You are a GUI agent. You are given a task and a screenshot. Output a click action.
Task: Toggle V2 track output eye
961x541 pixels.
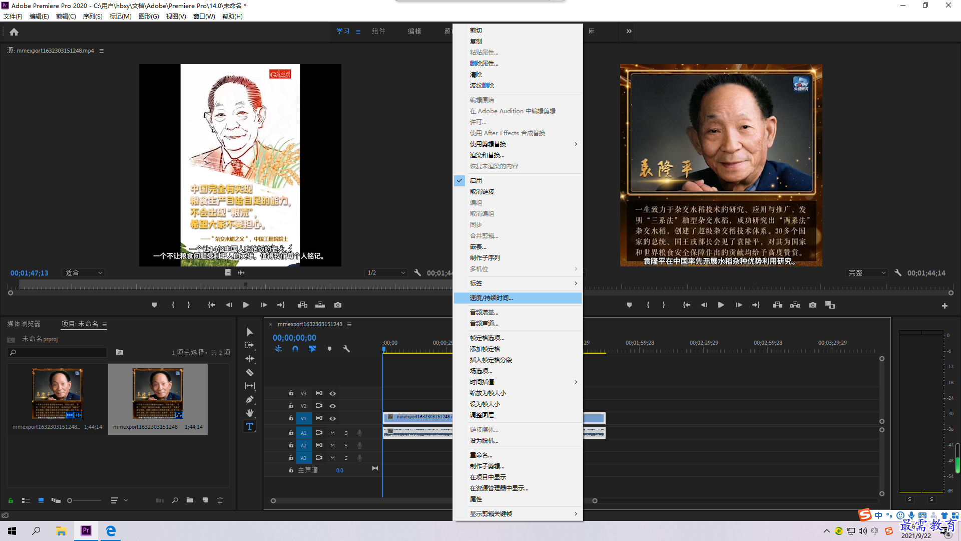tap(332, 406)
